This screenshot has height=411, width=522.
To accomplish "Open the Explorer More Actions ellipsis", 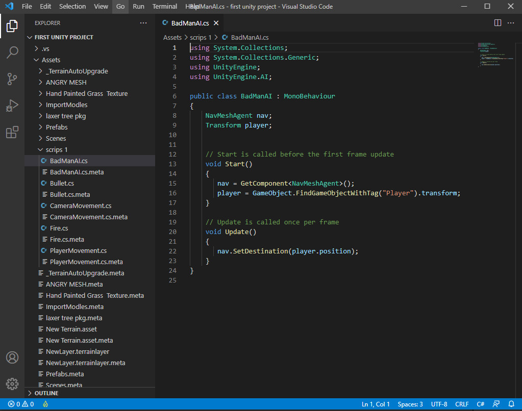I will 143,22.
